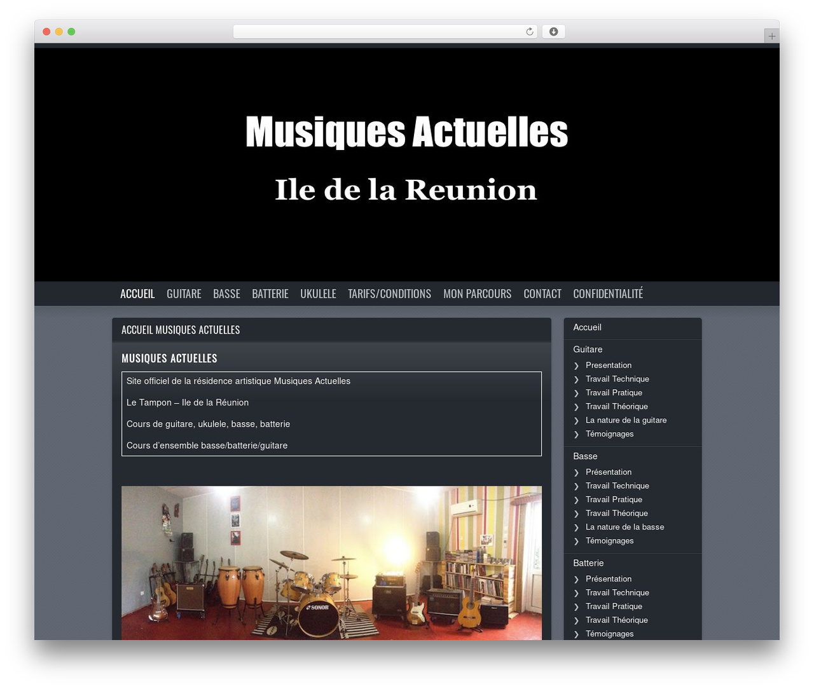Open the Accueil Musiques Actuelles post heading
The width and height of the screenshot is (814, 689).
click(x=181, y=330)
